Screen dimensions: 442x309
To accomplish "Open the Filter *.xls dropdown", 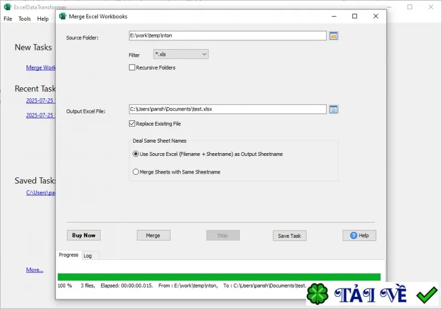I will click(x=181, y=54).
